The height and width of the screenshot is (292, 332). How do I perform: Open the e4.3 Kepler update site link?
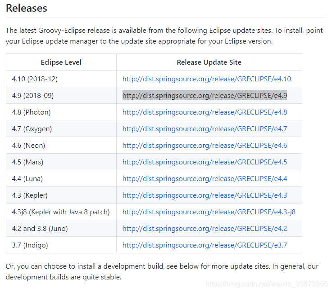point(205,195)
